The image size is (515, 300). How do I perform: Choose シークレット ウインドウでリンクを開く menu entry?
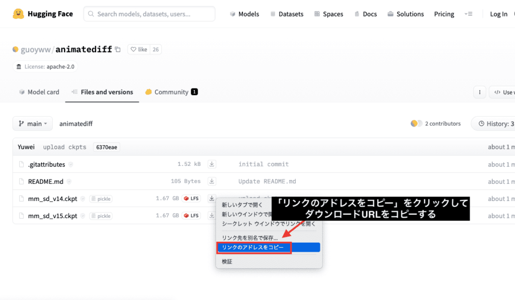269,224
